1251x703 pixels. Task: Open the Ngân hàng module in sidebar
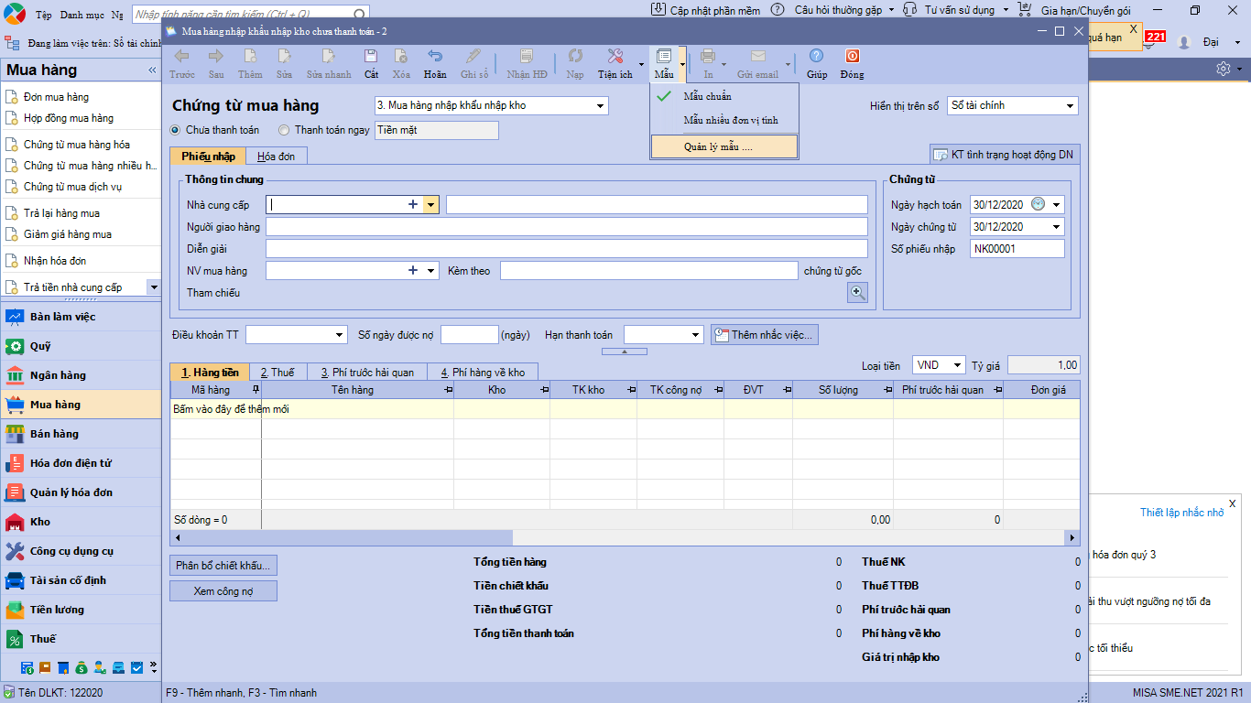tap(81, 375)
